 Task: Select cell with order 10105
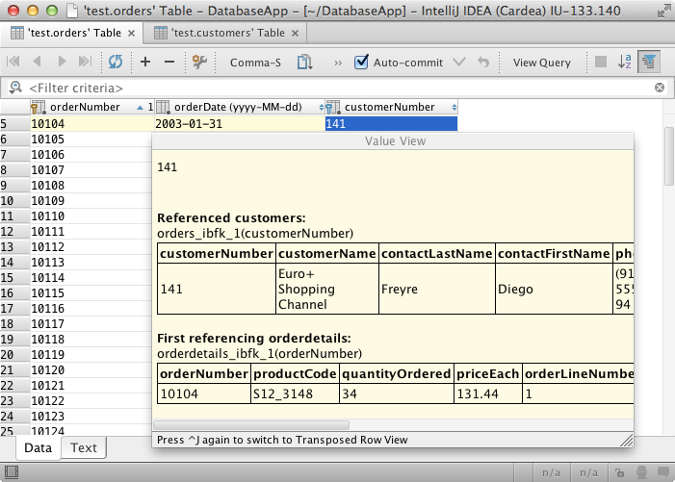pyautogui.click(x=91, y=140)
